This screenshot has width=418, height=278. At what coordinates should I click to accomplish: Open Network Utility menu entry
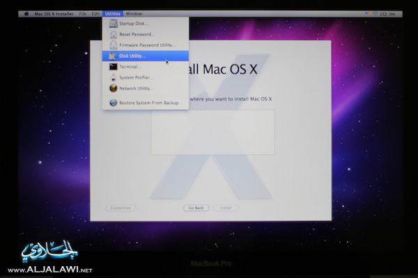(x=146, y=88)
